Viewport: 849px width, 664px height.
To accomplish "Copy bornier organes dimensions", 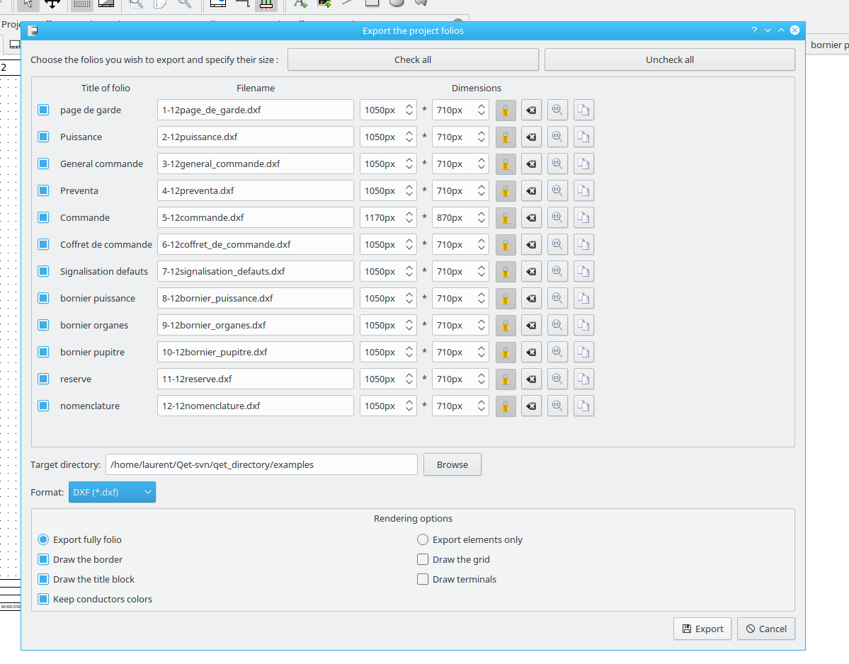I will click(x=583, y=325).
